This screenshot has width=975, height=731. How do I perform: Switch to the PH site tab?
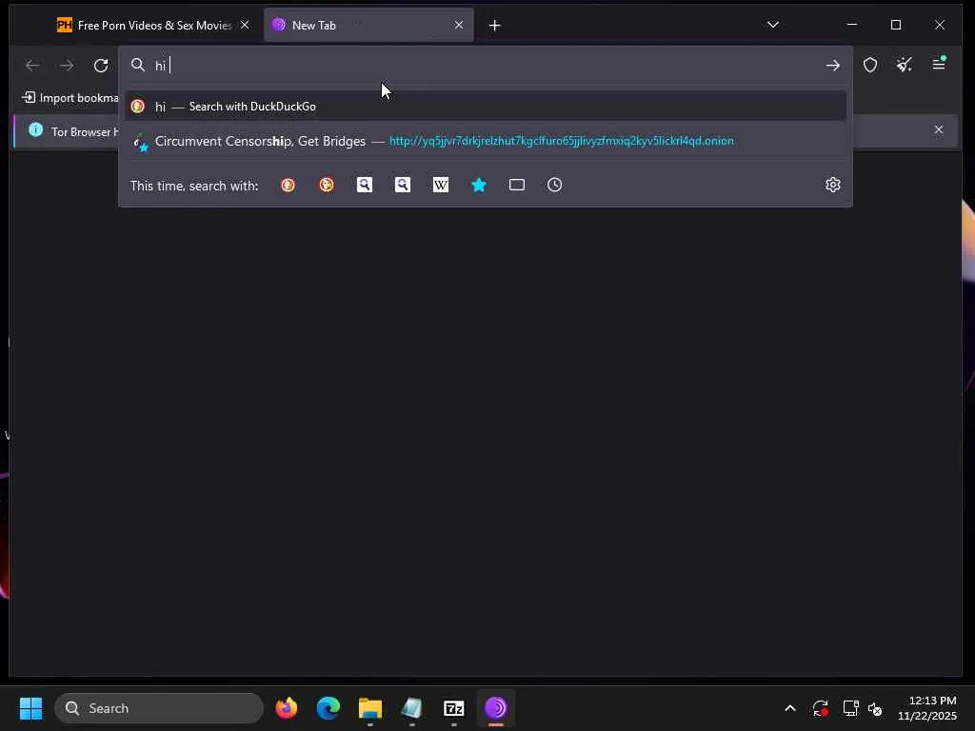click(155, 25)
